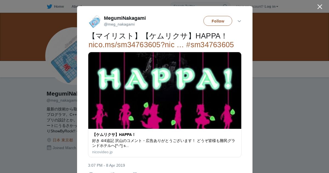Click the #sm34763605 hashtag
Screen dimensions: 329x173
tap(210, 45)
